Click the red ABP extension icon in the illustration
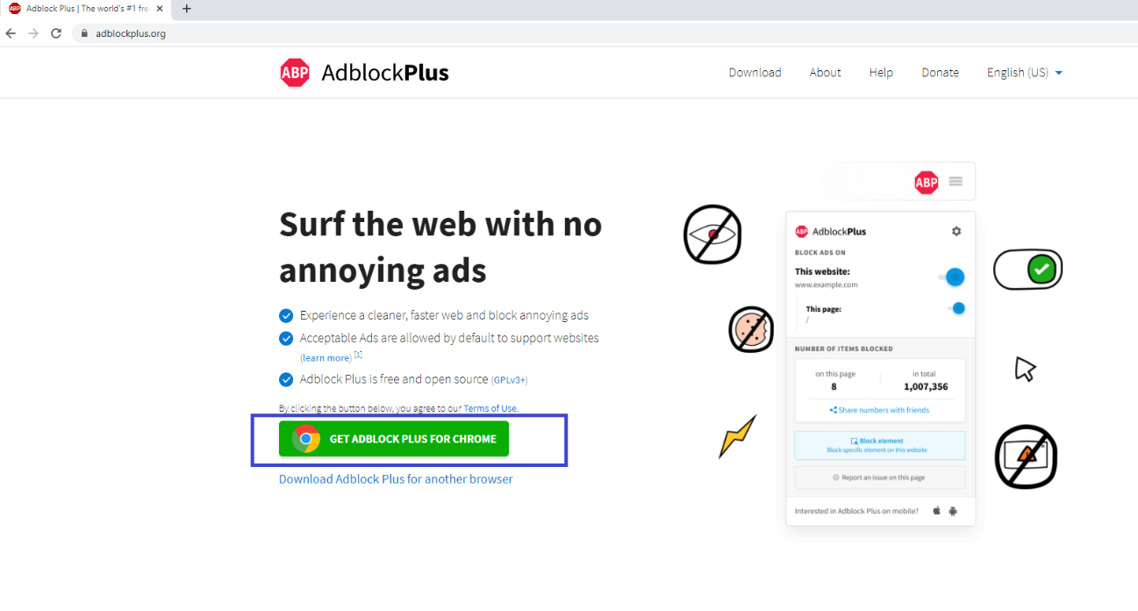1138x611 pixels. pos(927,182)
